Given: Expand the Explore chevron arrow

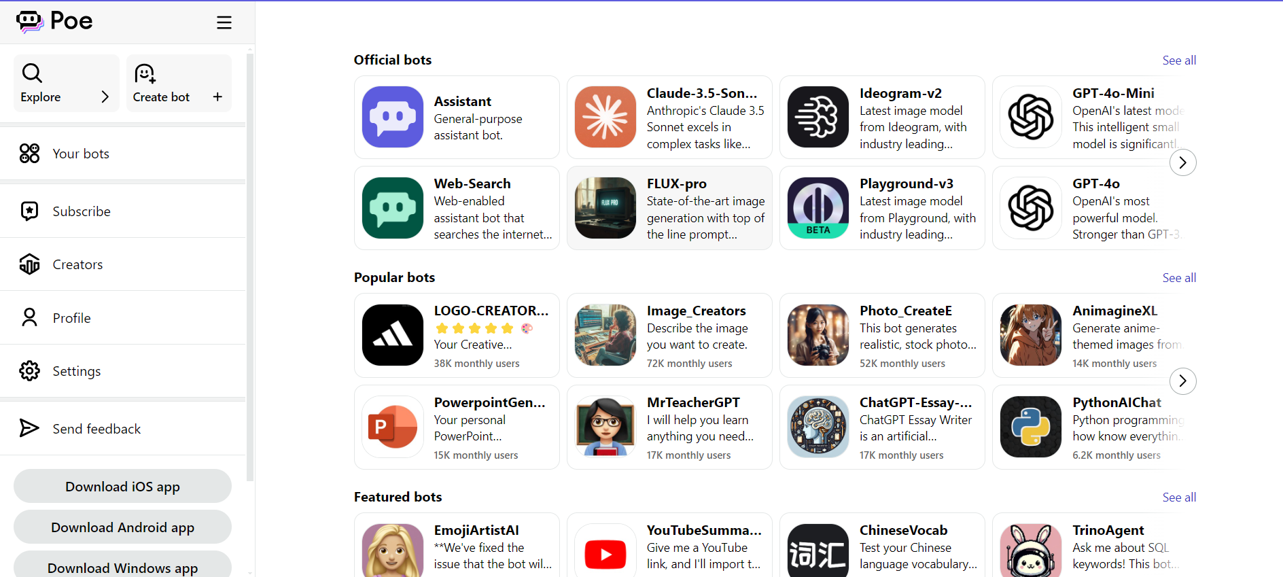Looking at the screenshot, I should pos(105,97).
